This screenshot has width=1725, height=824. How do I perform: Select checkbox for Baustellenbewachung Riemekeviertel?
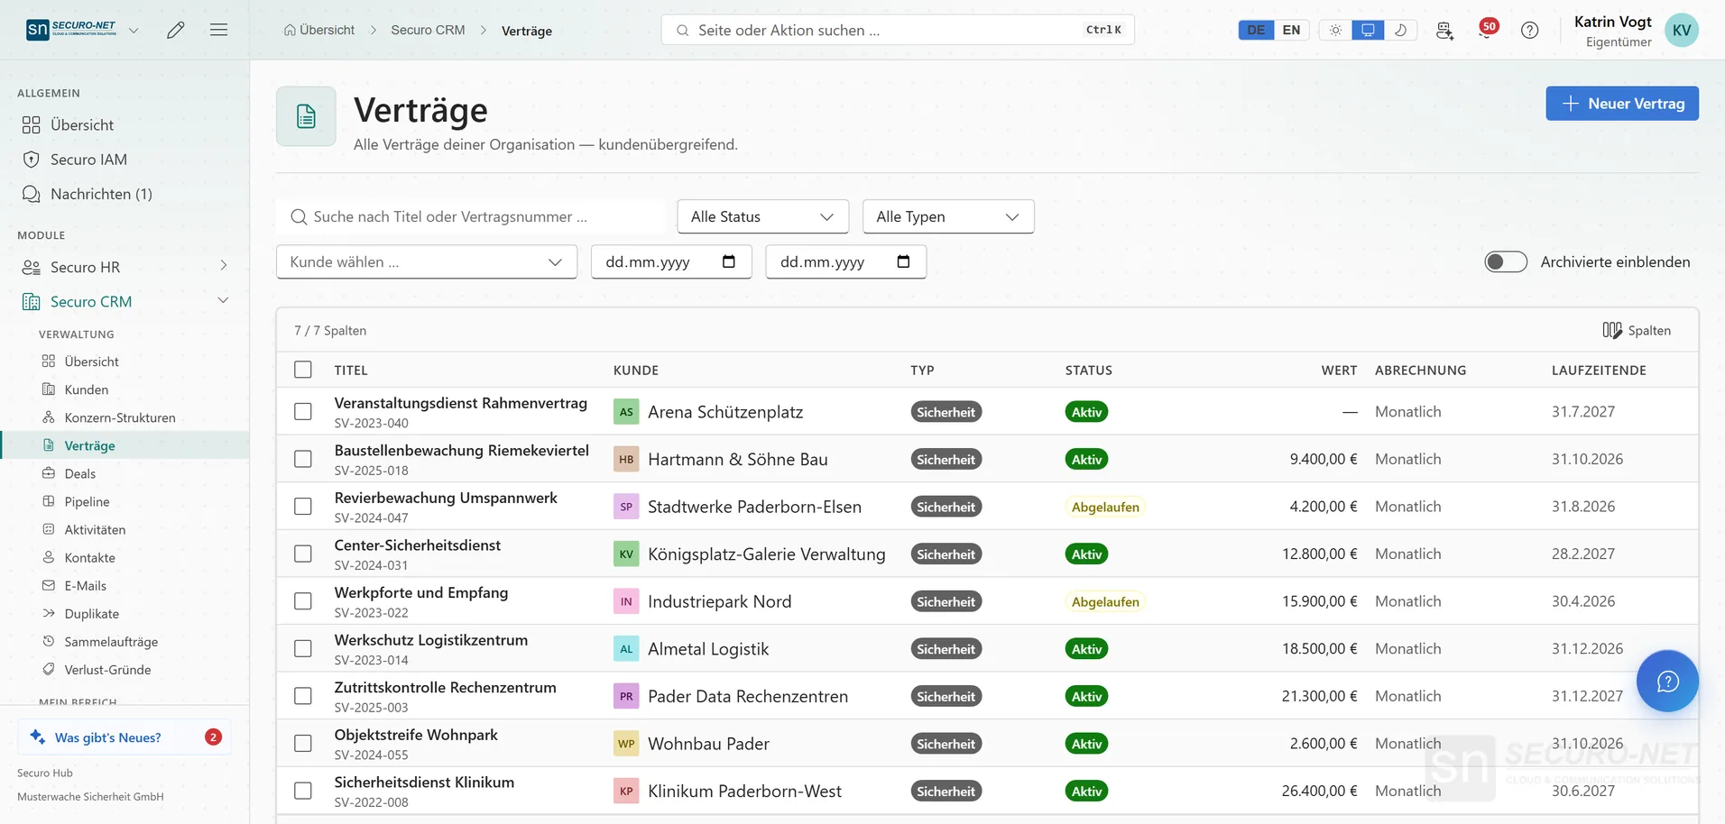pos(303,459)
